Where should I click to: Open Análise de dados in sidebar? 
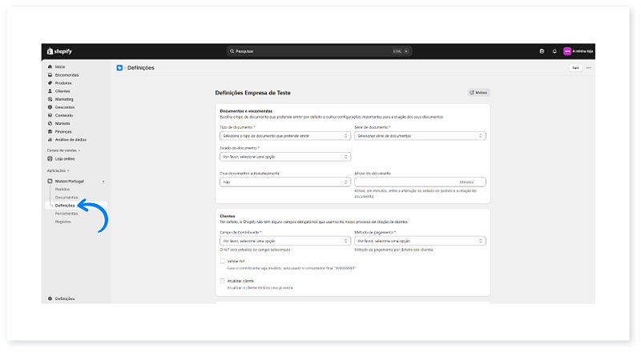coord(71,140)
